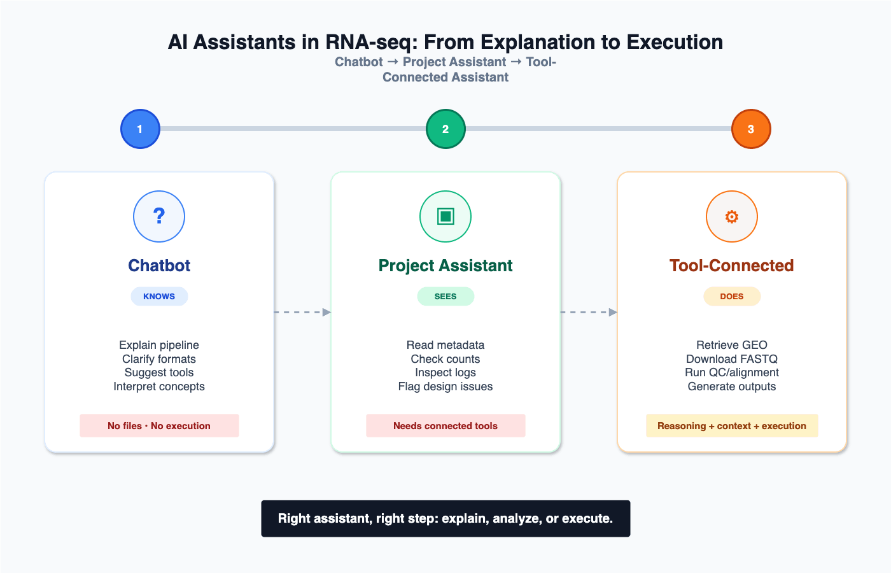Click the 'No files · No execution' label
Screen dimensions: 891x573
coord(159,426)
